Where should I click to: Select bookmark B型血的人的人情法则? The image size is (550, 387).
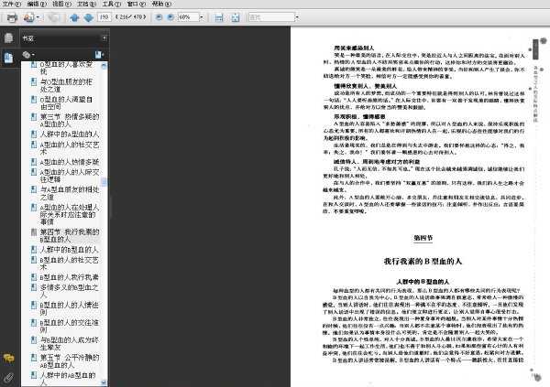pyautogui.click(x=70, y=308)
